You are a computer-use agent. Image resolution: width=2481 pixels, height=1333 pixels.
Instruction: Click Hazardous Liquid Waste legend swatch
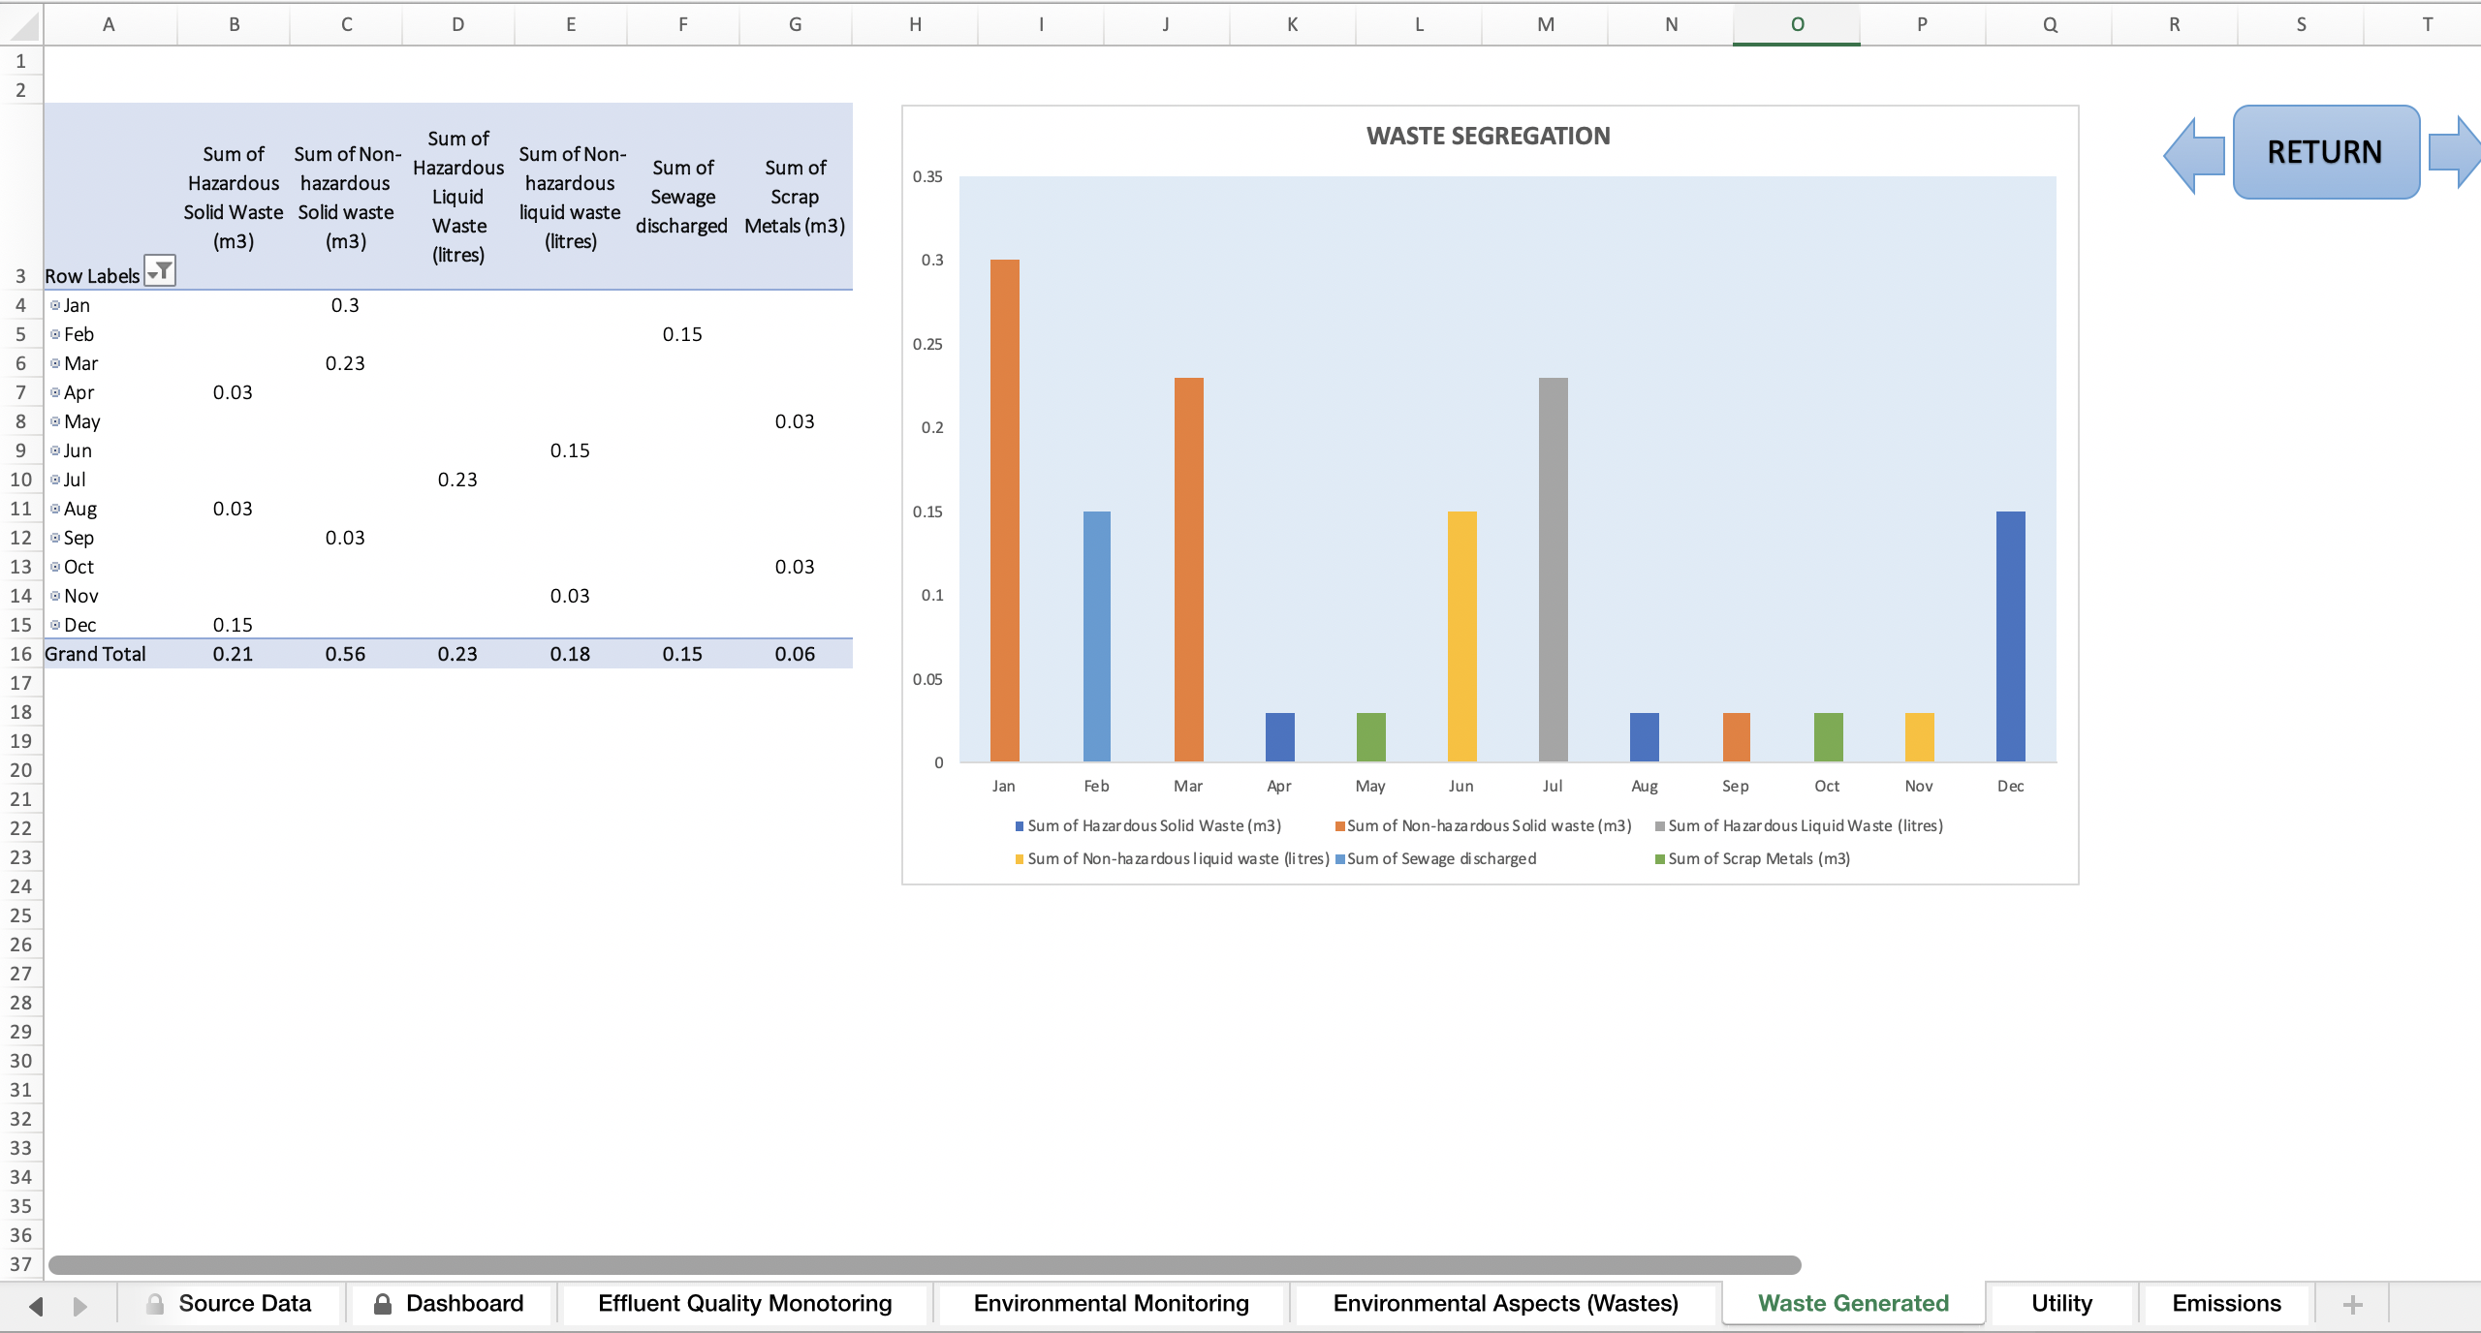pyautogui.click(x=1660, y=826)
